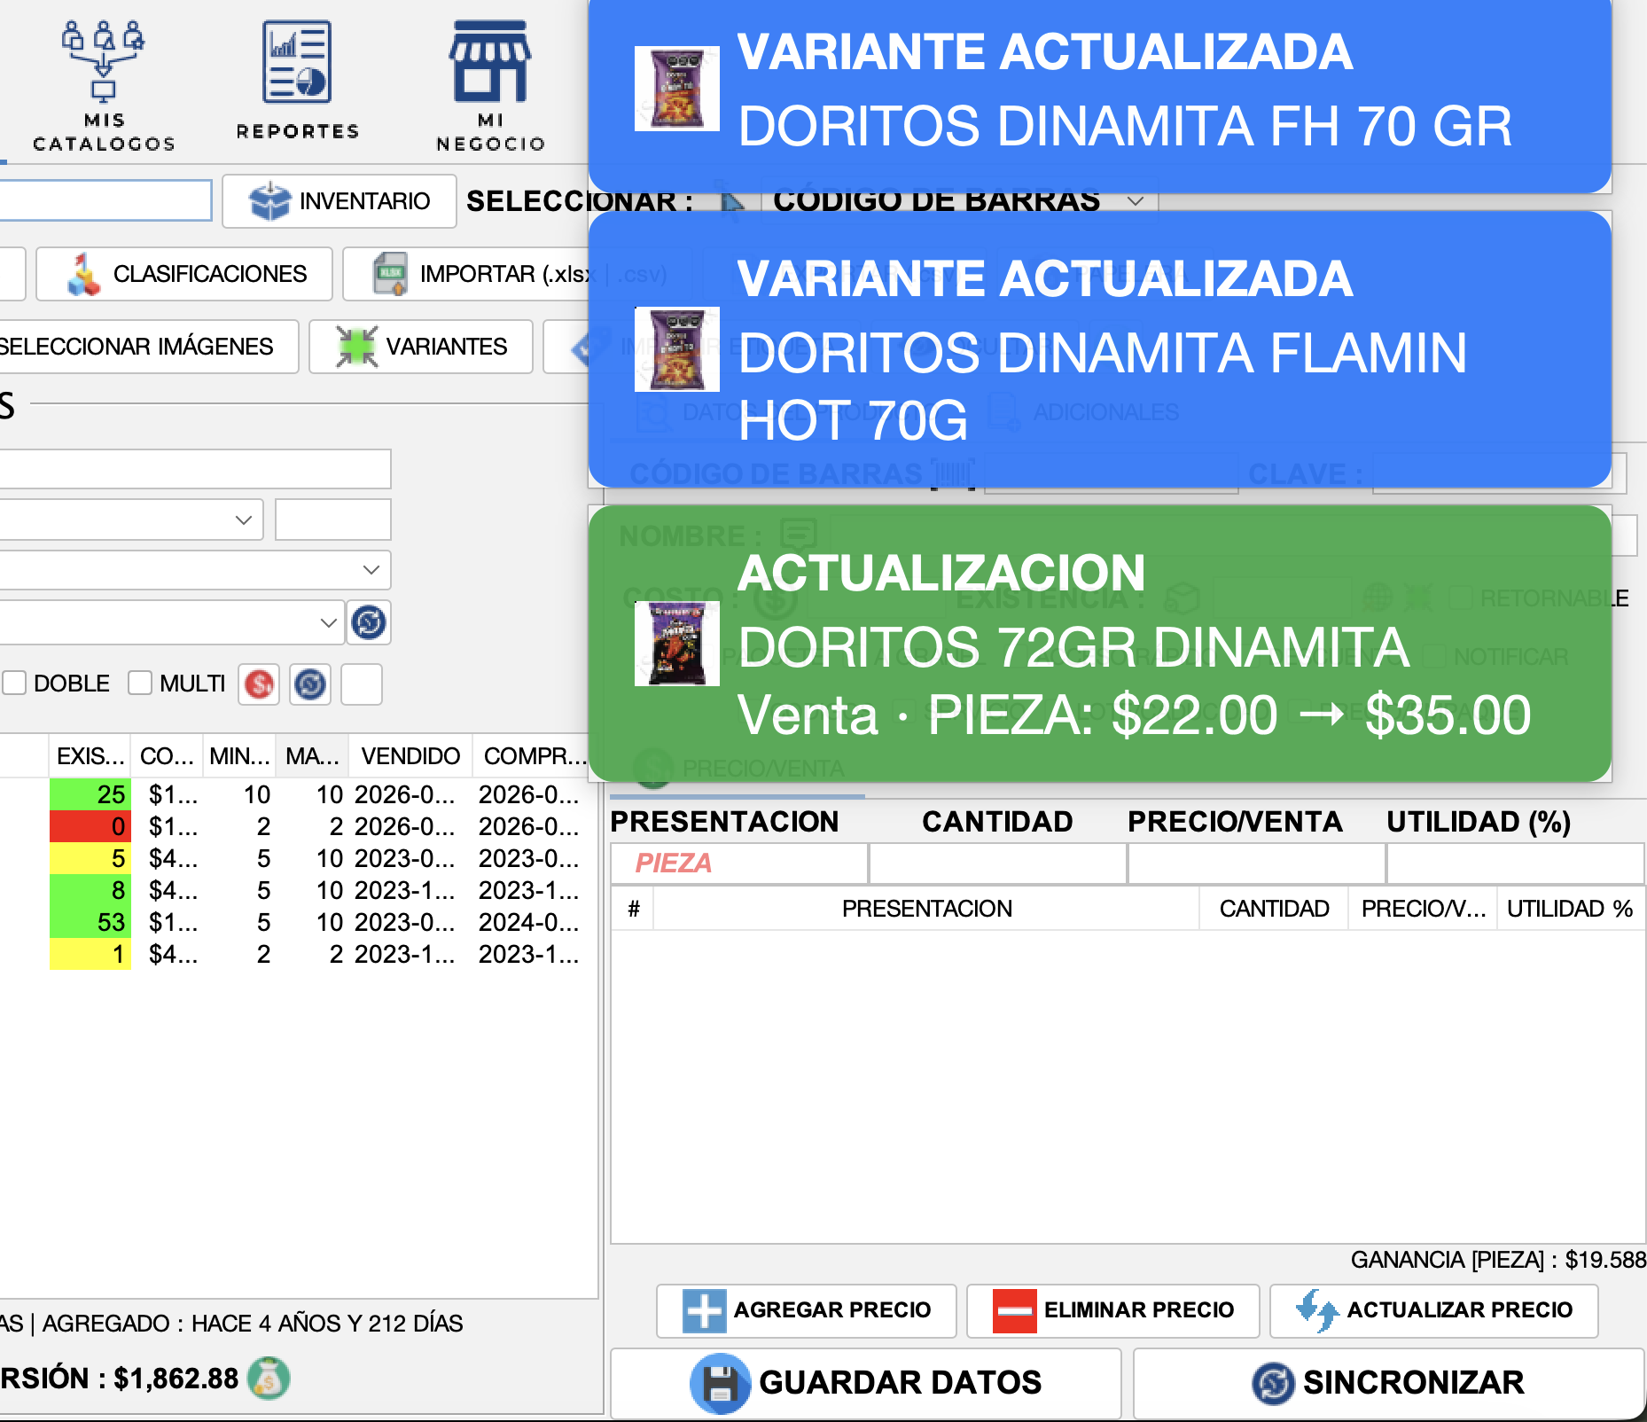The width and height of the screenshot is (1647, 1422).
Task: Click the Doritos thumbnail in the FH 70 GR notification
Action: point(677,89)
